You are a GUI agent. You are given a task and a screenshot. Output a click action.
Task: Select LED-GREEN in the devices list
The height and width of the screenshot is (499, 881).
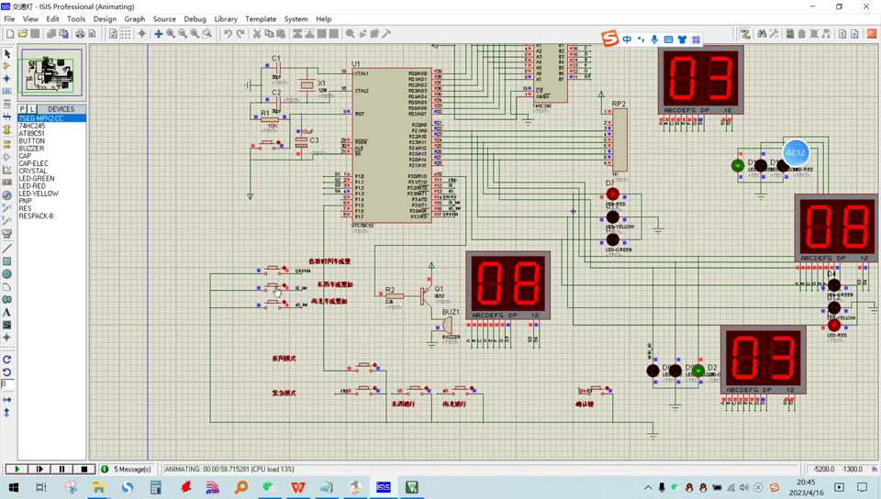tap(37, 179)
